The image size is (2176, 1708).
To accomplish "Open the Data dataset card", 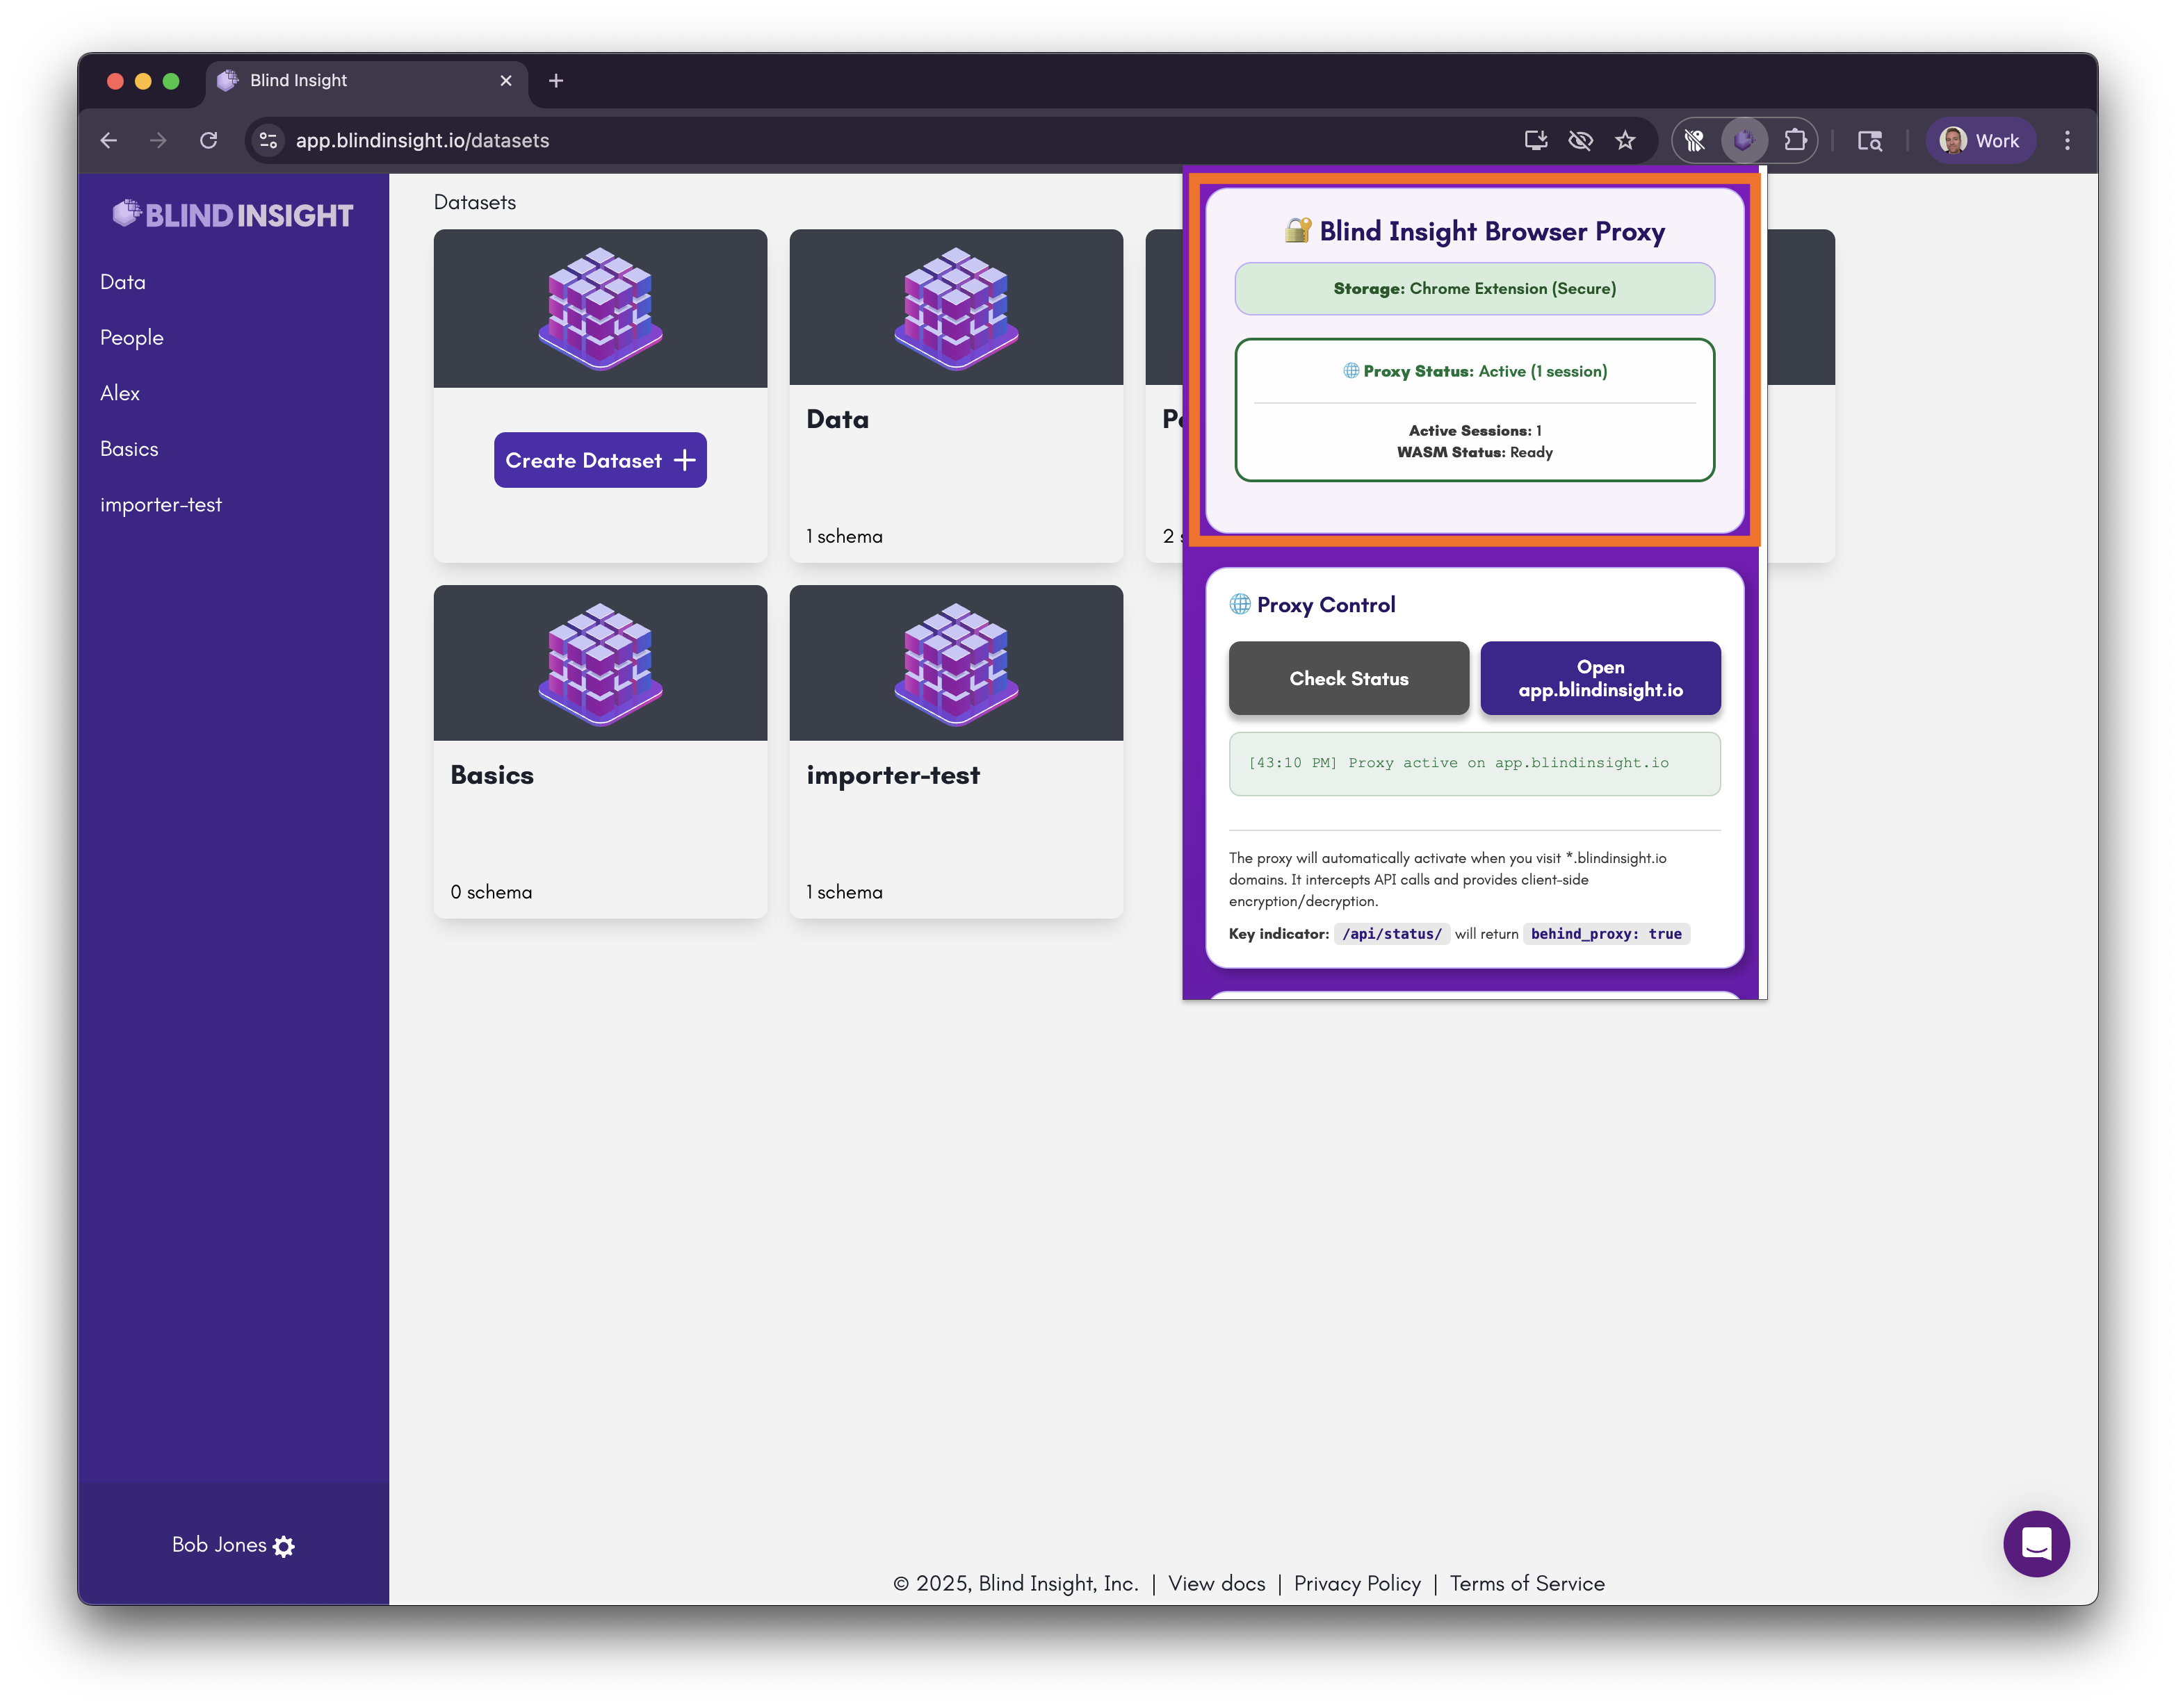I will point(957,396).
